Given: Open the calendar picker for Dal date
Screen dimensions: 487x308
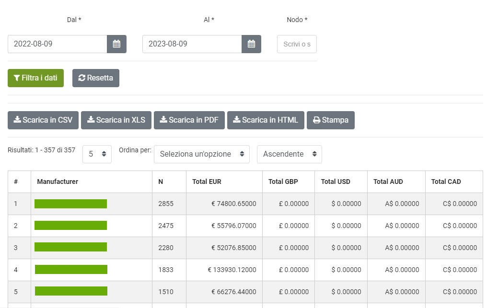Looking at the screenshot, I should (x=116, y=44).
